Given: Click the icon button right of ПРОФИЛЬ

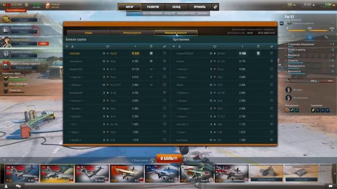Looking at the screenshot, I should [x=215, y=7].
